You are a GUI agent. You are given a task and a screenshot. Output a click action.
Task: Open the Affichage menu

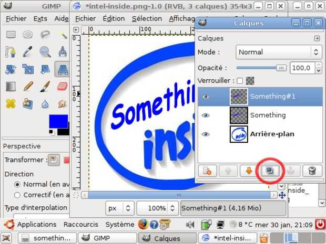tap(182, 19)
